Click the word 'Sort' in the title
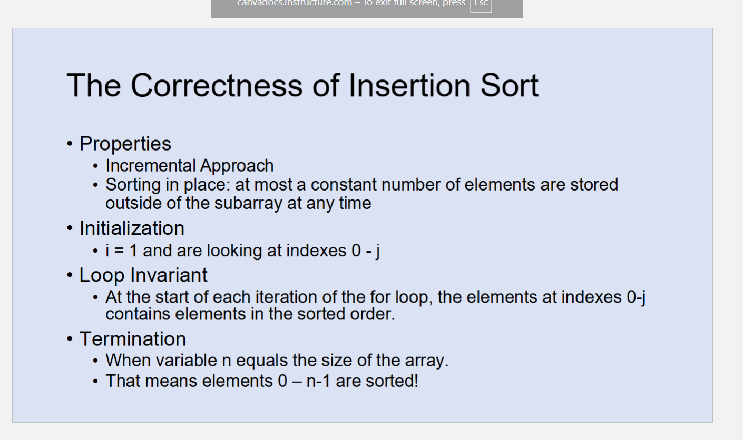743x440 pixels. [x=509, y=85]
